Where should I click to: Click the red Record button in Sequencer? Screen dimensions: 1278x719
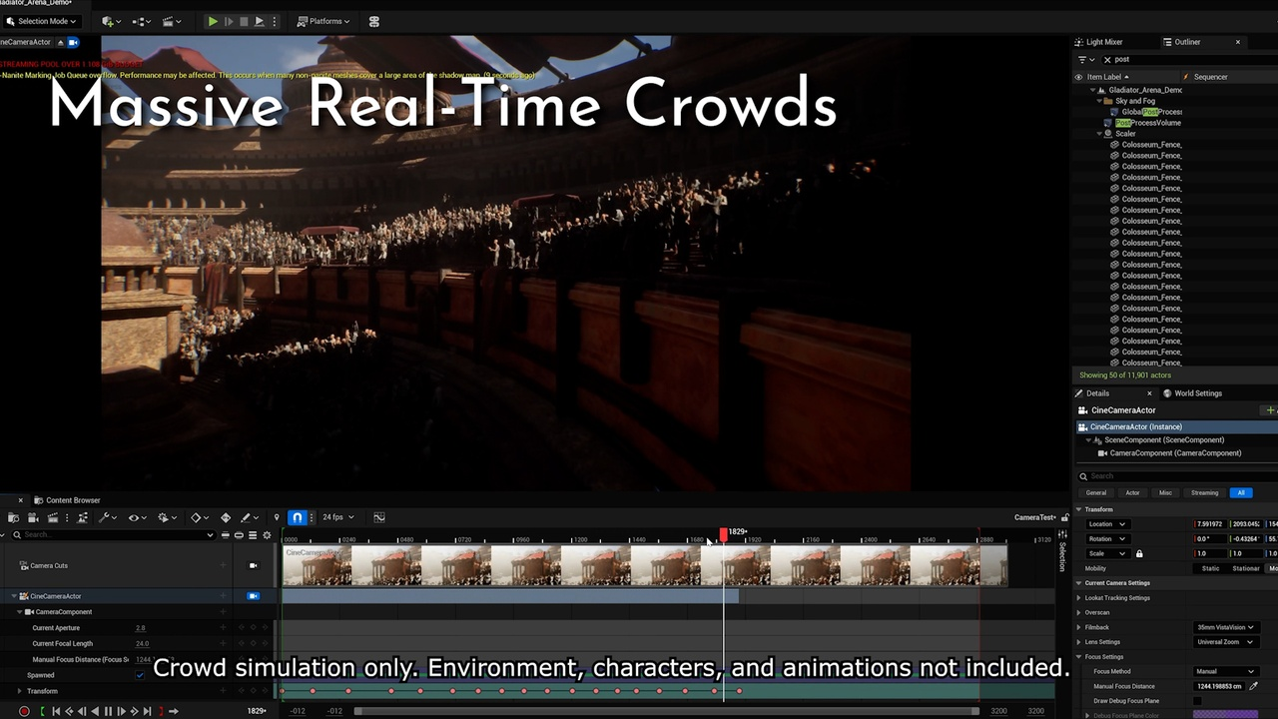pos(24,711)
